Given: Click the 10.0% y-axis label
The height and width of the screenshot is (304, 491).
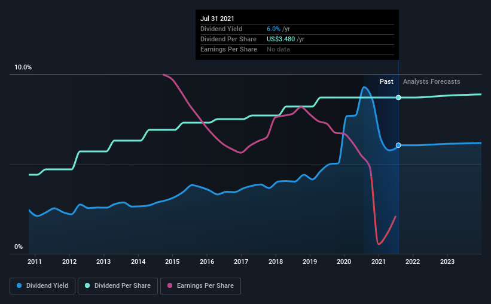Looking at the screenshot, I should point(23,67).
